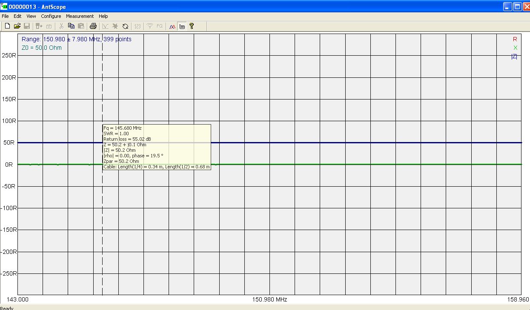Click the circular arrows refresh icon
This screenshot has height=310, width=530.
[x=125, y=26]
